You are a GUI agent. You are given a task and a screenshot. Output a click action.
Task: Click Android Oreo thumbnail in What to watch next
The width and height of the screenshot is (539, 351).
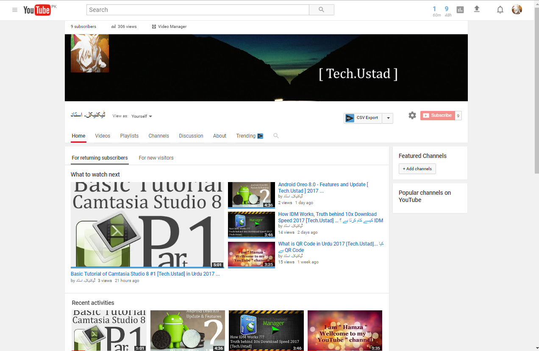(251, 195)
